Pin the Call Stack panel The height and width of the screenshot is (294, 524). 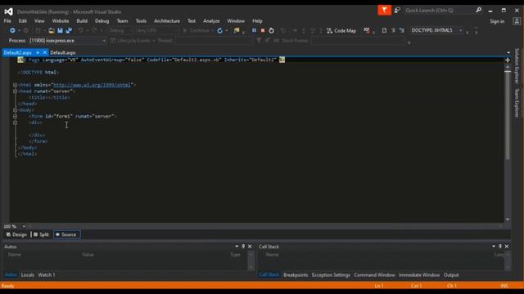pyautogui.click(x=500, y=247)
